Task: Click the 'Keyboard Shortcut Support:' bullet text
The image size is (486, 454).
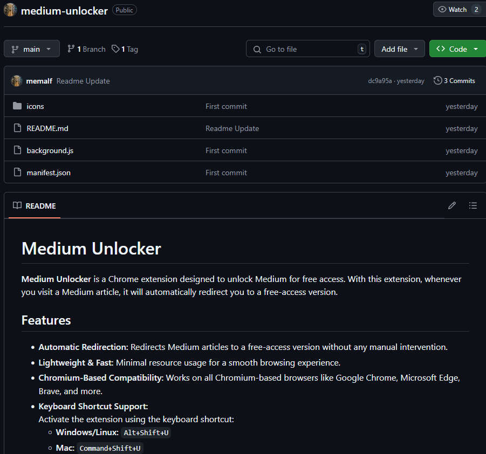Action: [93, 406]
